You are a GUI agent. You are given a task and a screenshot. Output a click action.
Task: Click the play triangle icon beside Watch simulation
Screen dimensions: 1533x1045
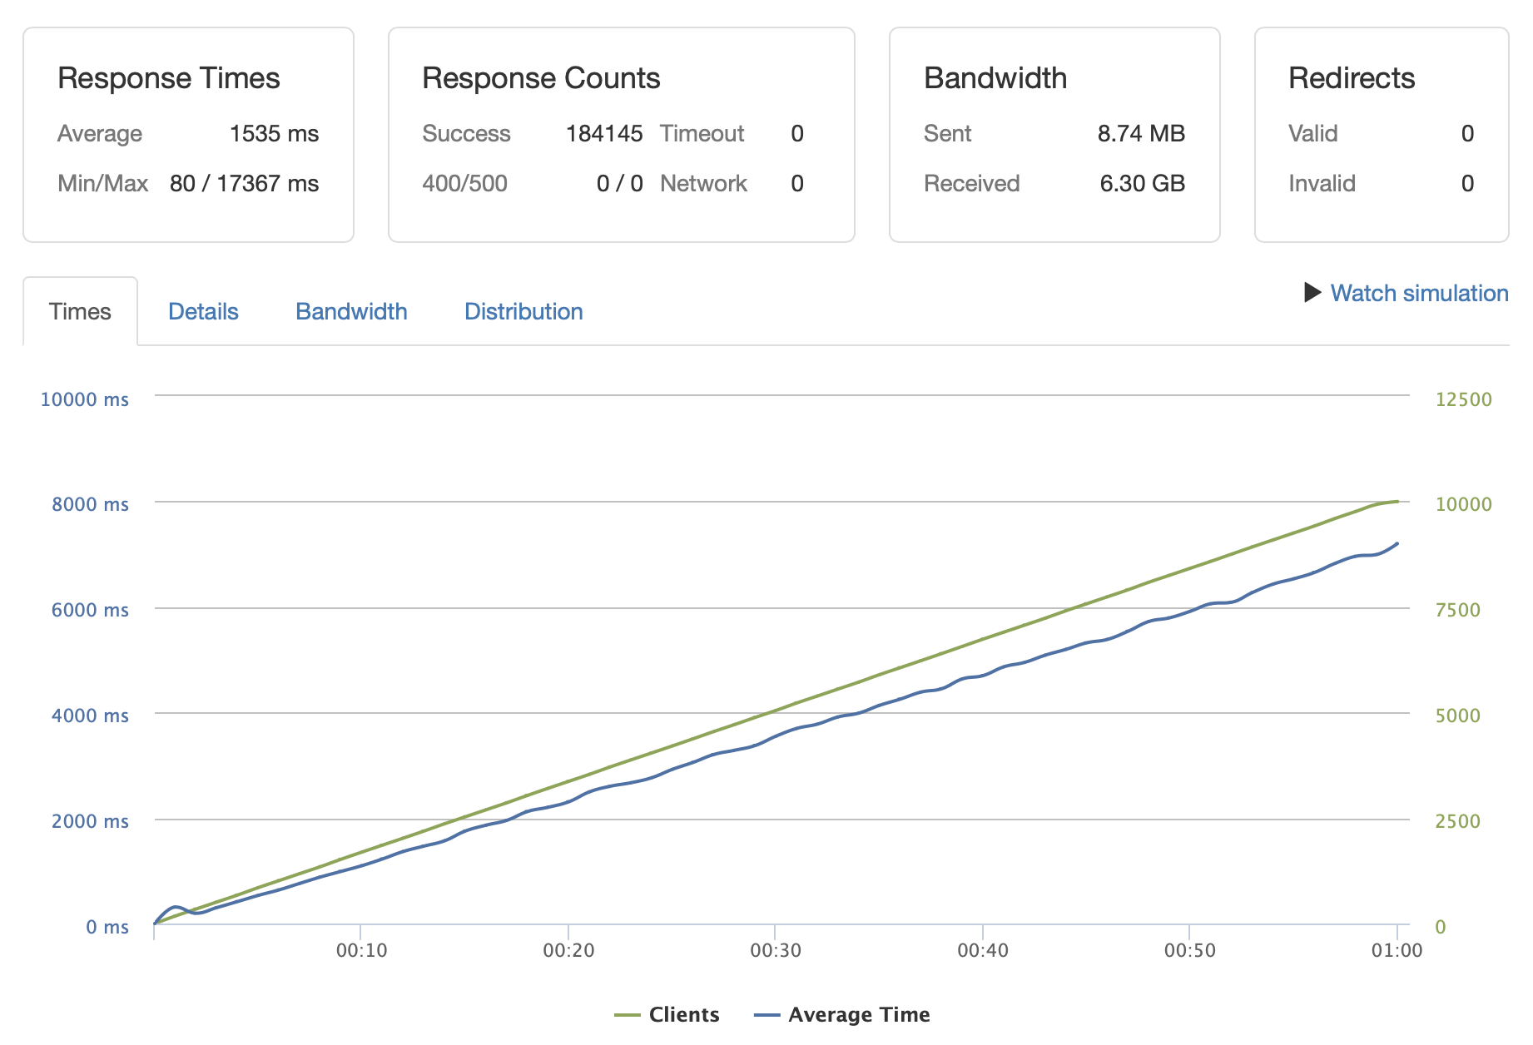click(1312, 293)
